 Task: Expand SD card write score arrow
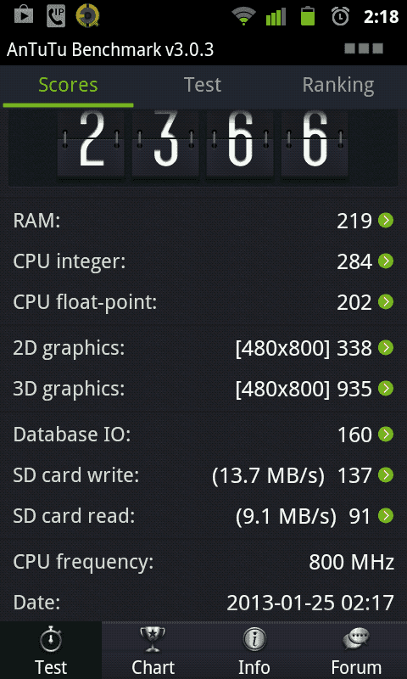pyautogui.click(x=386, y=475)
